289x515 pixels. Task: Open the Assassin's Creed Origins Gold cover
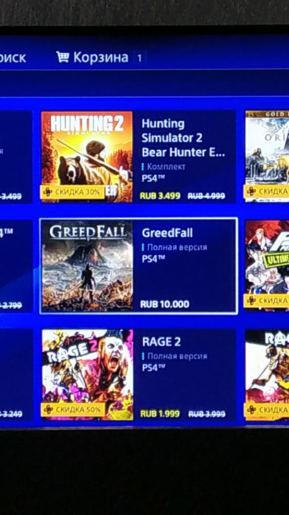pos(267,156)
